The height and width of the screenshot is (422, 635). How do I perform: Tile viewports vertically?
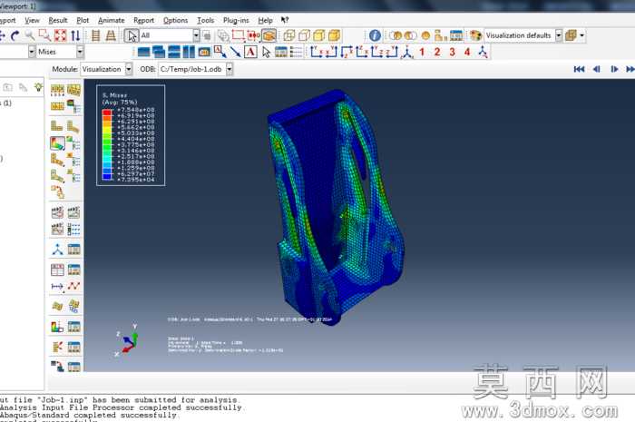189,52
